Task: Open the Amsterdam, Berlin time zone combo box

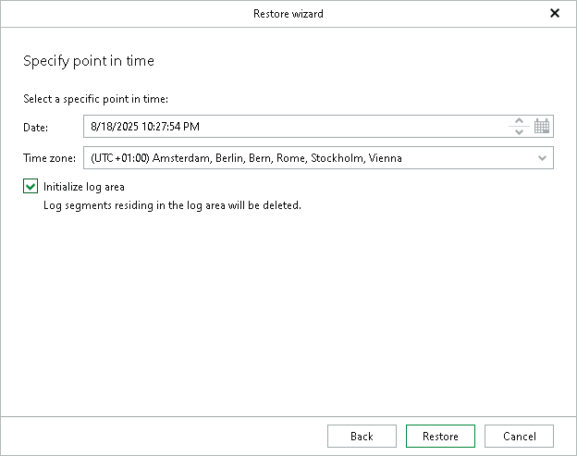Action: point(314,158)
